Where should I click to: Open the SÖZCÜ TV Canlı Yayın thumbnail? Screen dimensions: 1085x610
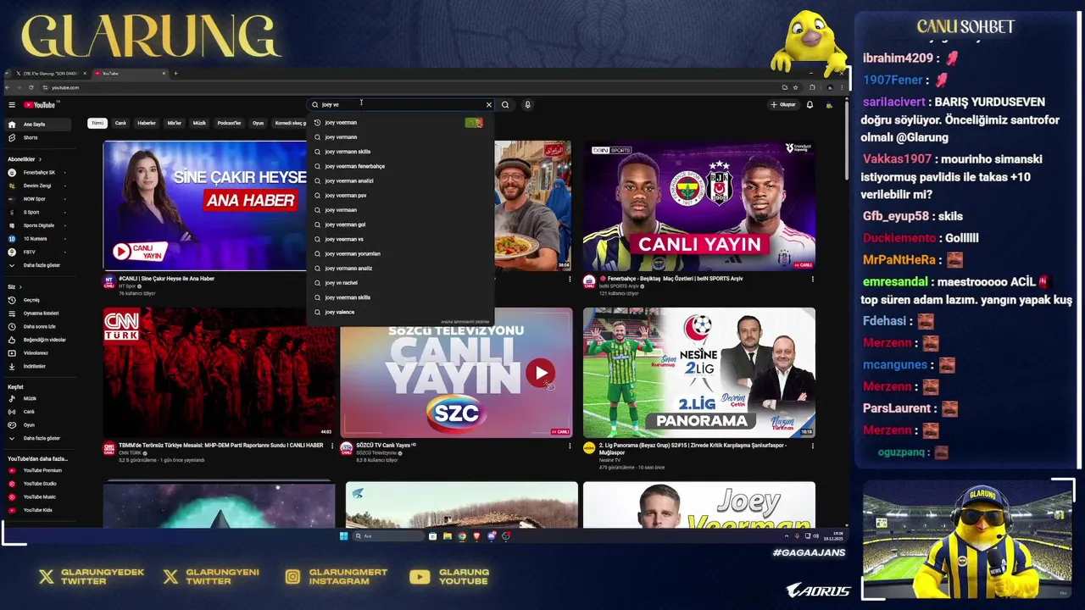[456, 373]
